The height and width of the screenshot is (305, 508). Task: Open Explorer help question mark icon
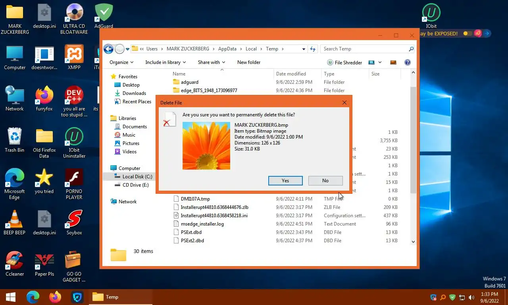coord(407,62)
